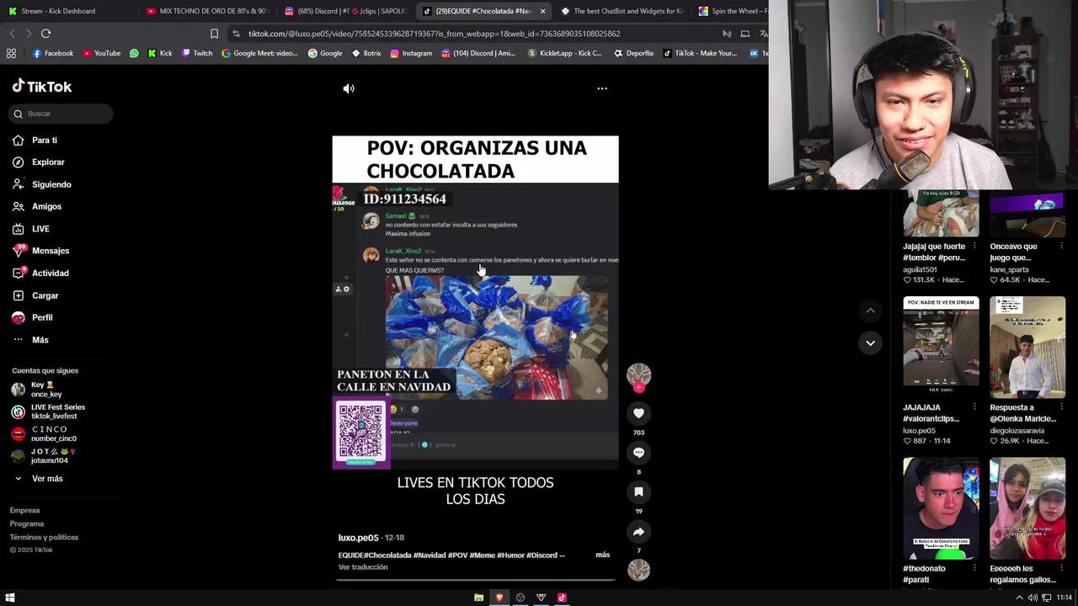Open the sound disc avatar at bottom
The width and height of the screenshot is (1078, 606).
tap(638, 570)
